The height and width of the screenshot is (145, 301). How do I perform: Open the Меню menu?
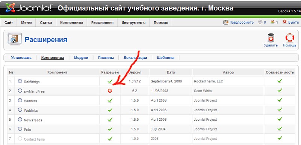(x=26, y=22)
